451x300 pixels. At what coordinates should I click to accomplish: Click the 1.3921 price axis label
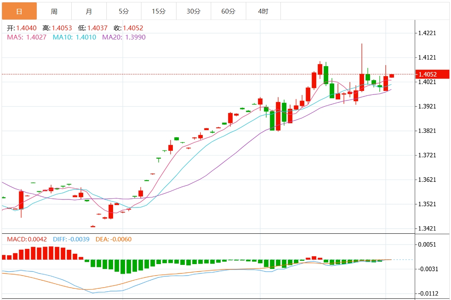click(427, 106)
